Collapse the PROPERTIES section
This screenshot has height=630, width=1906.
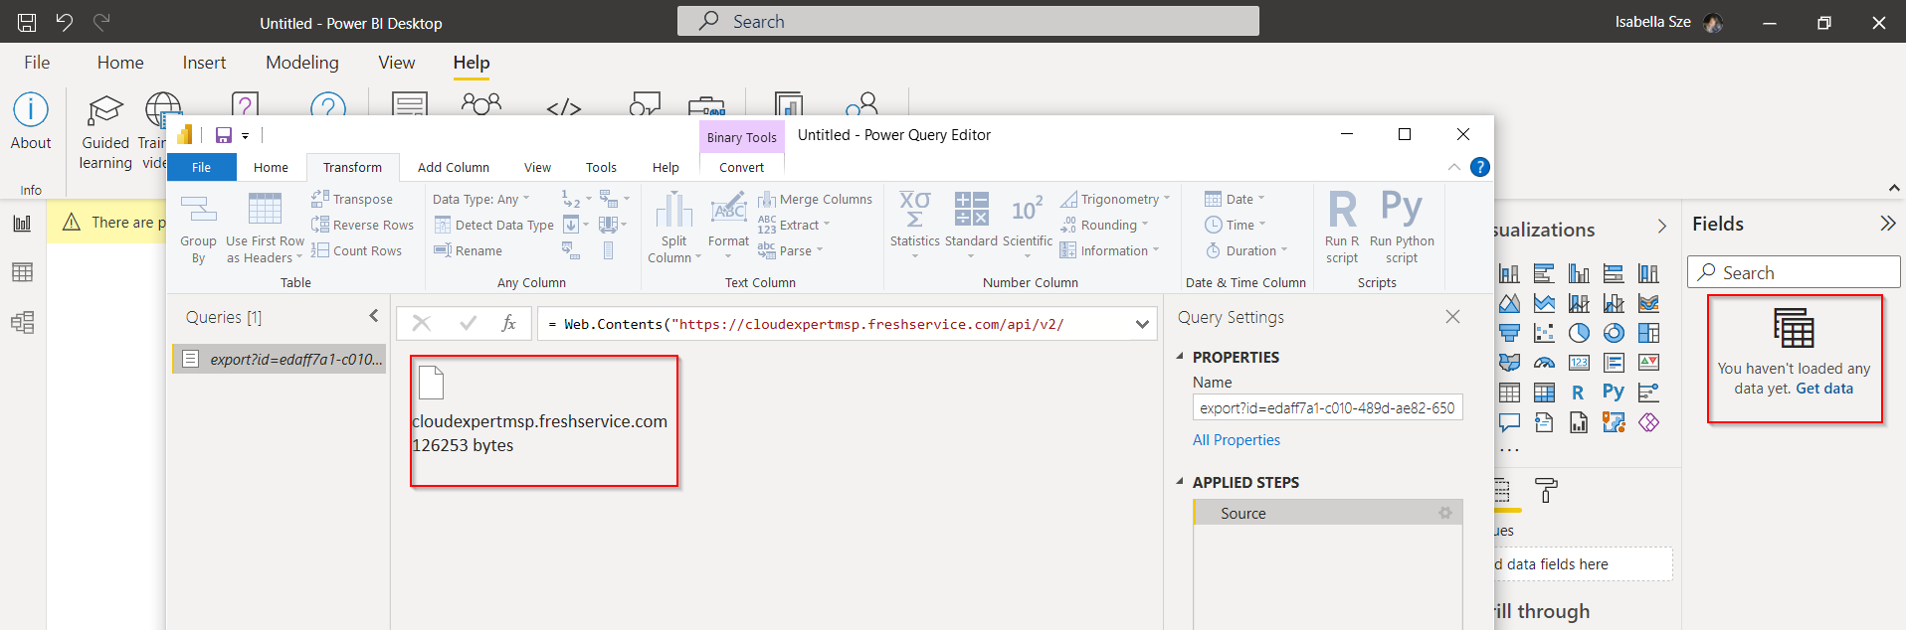(1180, 356)
